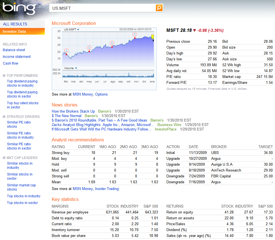Image resolution: width=275 pixels, height=240 pixels.
Task: Open the Balance sheet link
Action: pyautogui.click(x=14, y=50)
